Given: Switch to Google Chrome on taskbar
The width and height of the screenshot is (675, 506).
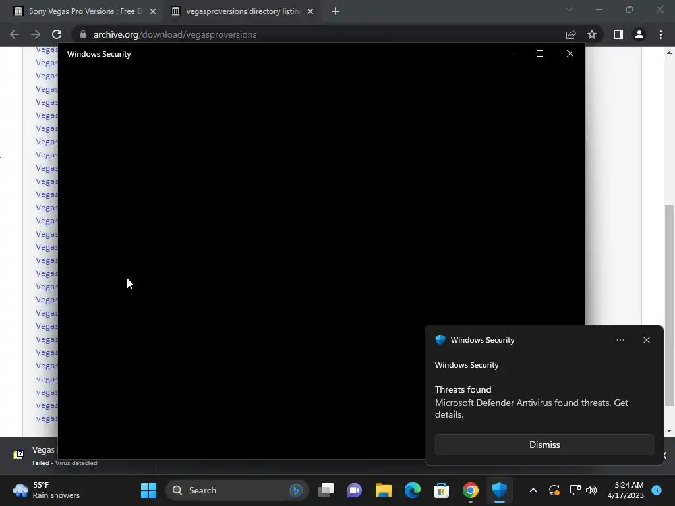Looking at the screenshot, I should pos(471,490).
